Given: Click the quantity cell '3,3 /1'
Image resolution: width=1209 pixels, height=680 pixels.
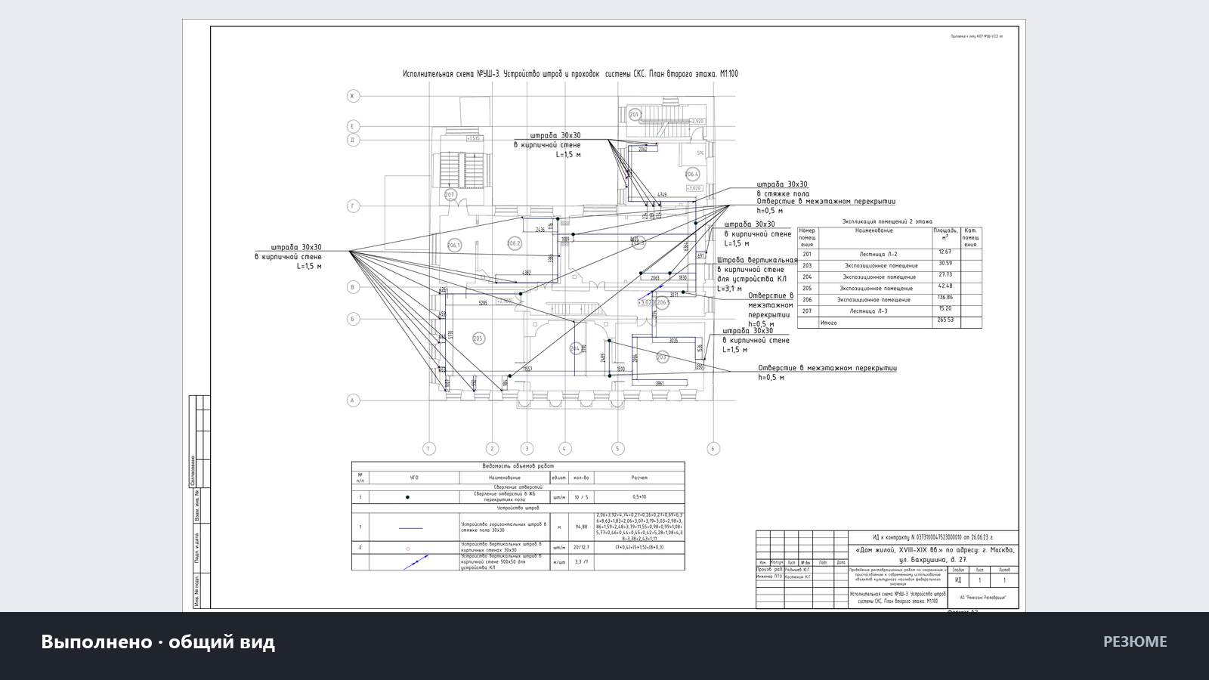Looking at the screenshot, I should point(581,561).
